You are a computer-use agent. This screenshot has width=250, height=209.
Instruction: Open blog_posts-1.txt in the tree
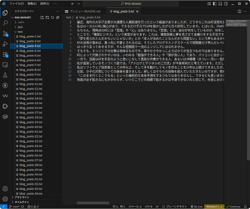[36, 36]
